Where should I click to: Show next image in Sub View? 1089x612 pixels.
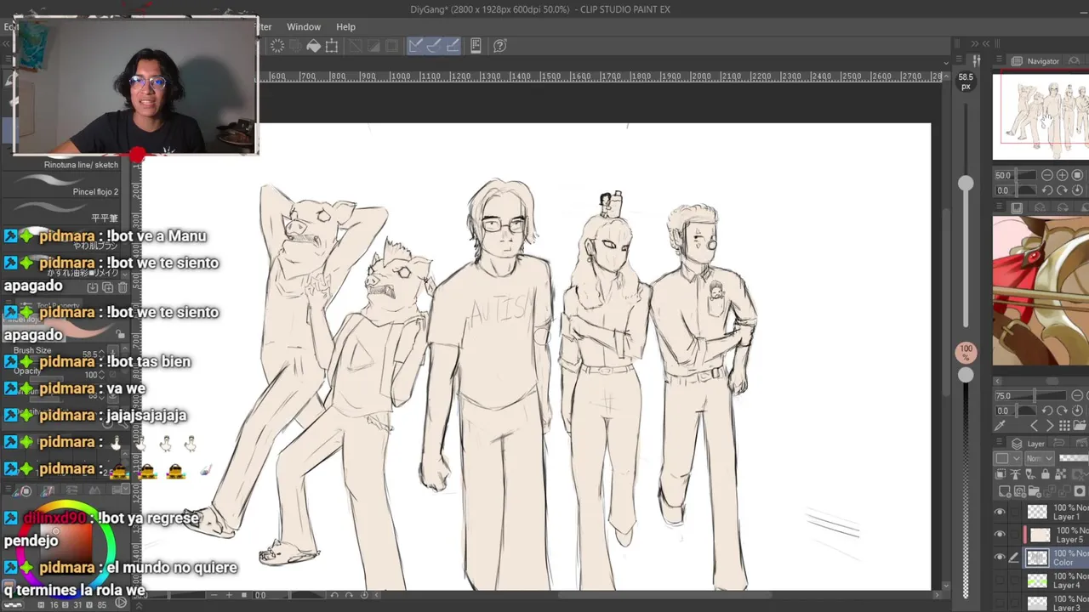1050,425
